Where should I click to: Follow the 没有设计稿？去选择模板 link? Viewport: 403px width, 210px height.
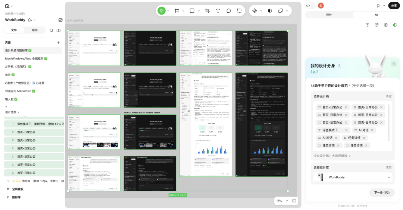click(x=332, y=156)
